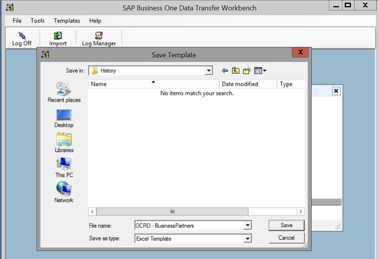Open the File menu

pos(17,21)
